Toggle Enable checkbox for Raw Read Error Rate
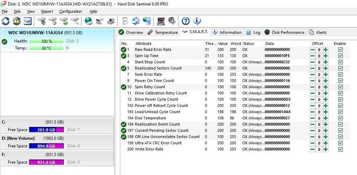This screenshot has height=175, width=357. 340,50
